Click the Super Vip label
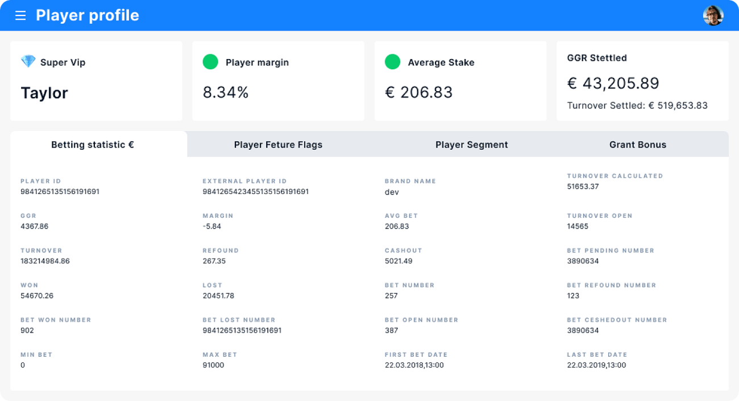Image resolution: width=739 pixels, height=401 pixels. (63, 62)
